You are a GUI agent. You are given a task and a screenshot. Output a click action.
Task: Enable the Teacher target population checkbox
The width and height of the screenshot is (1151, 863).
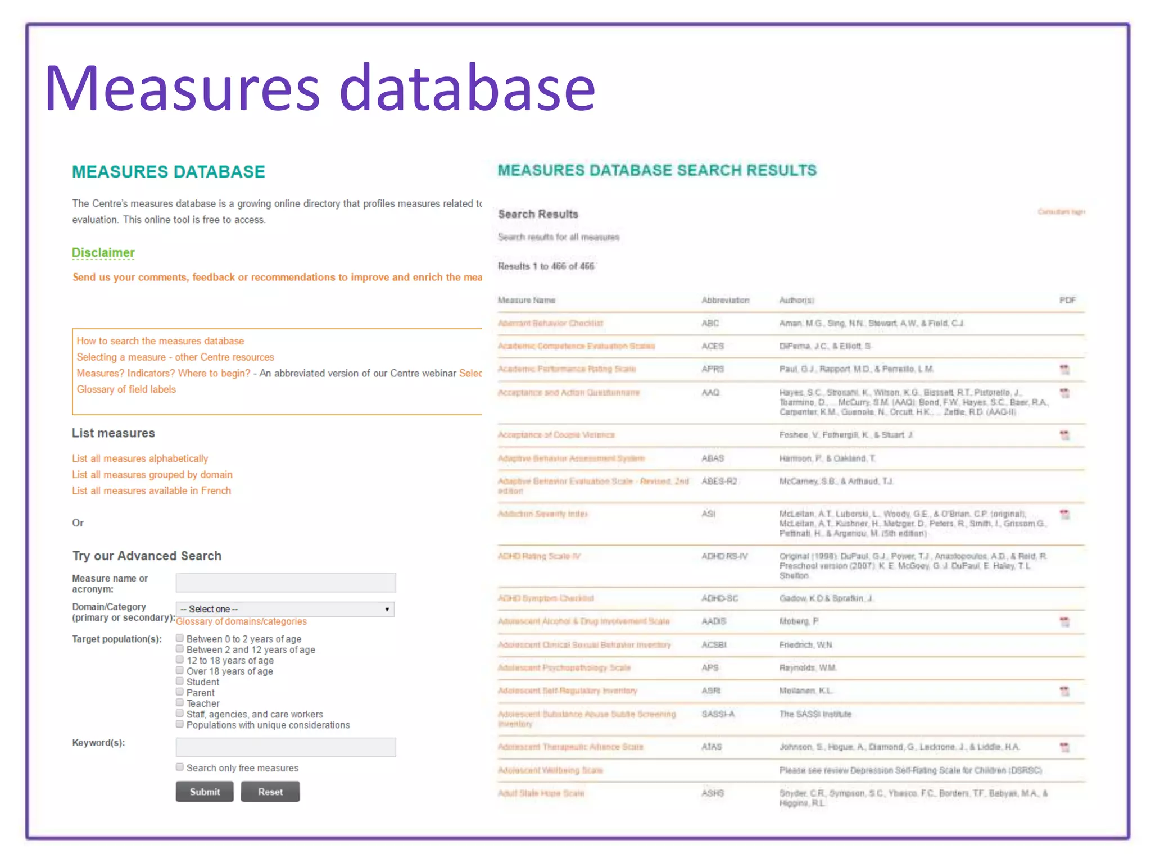coord(180,703)
